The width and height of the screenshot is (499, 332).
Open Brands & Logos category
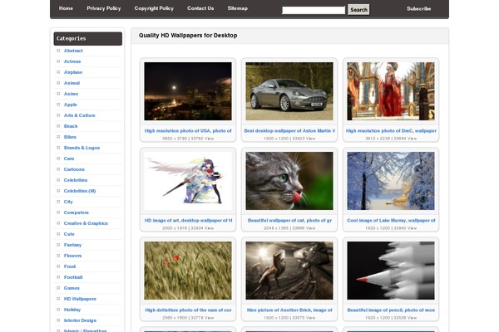pyautogui.click(x=82, y=148)
